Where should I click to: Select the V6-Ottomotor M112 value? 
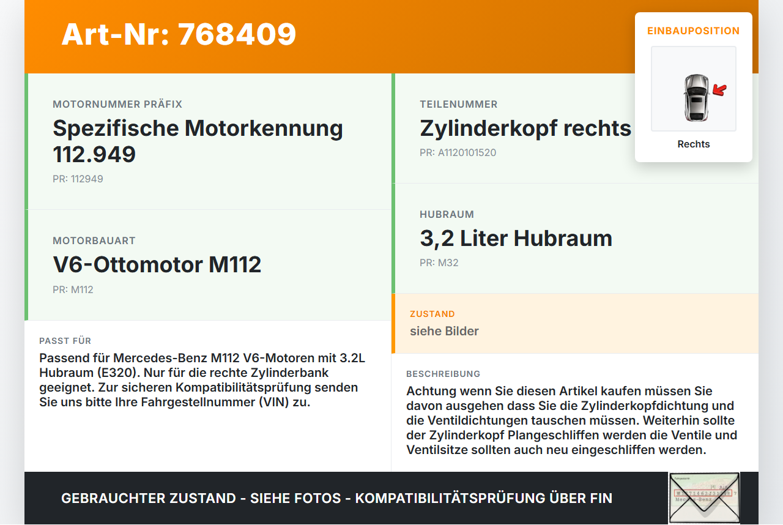coord(157,264)
